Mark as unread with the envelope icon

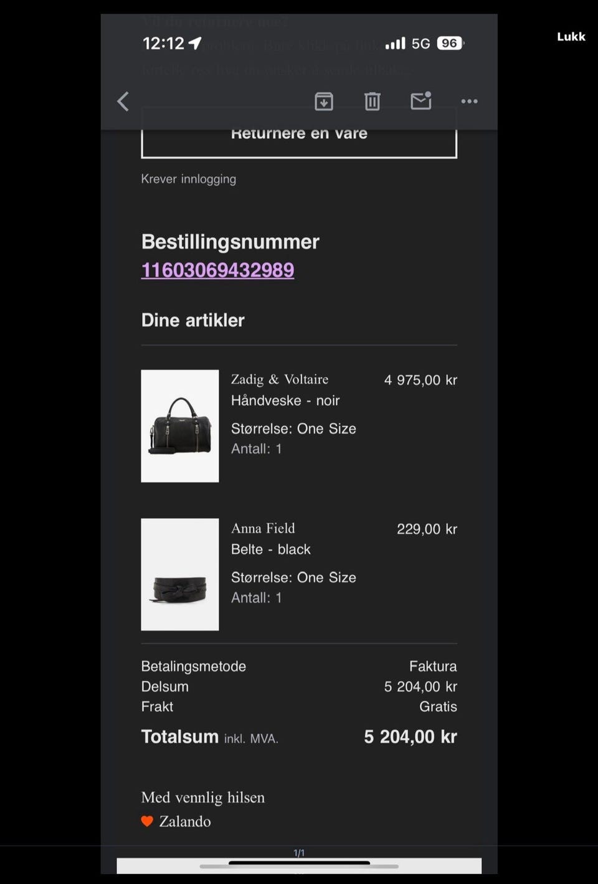421,100
